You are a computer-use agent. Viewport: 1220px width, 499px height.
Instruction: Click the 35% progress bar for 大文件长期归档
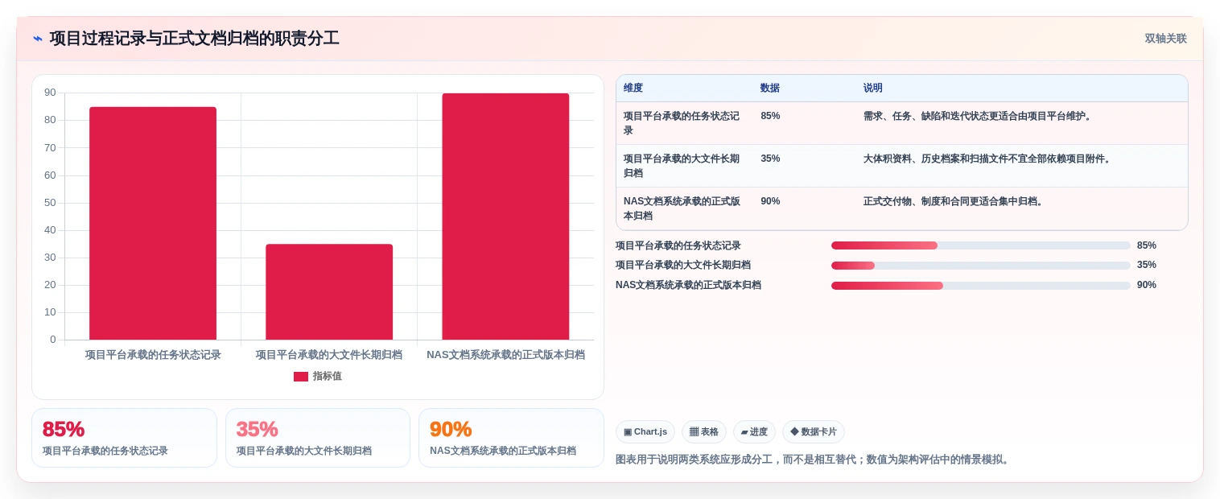tap(981, 266)
